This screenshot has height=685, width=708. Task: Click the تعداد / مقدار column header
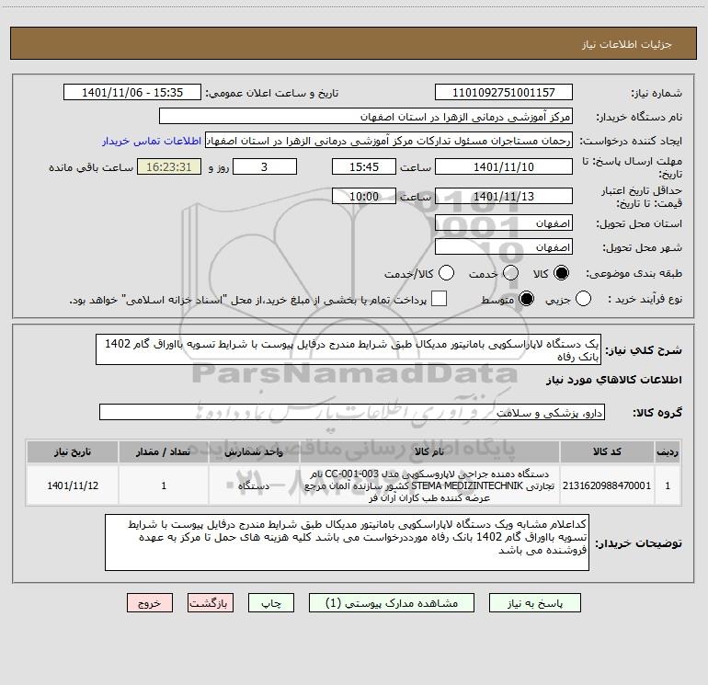coord(164,452)
